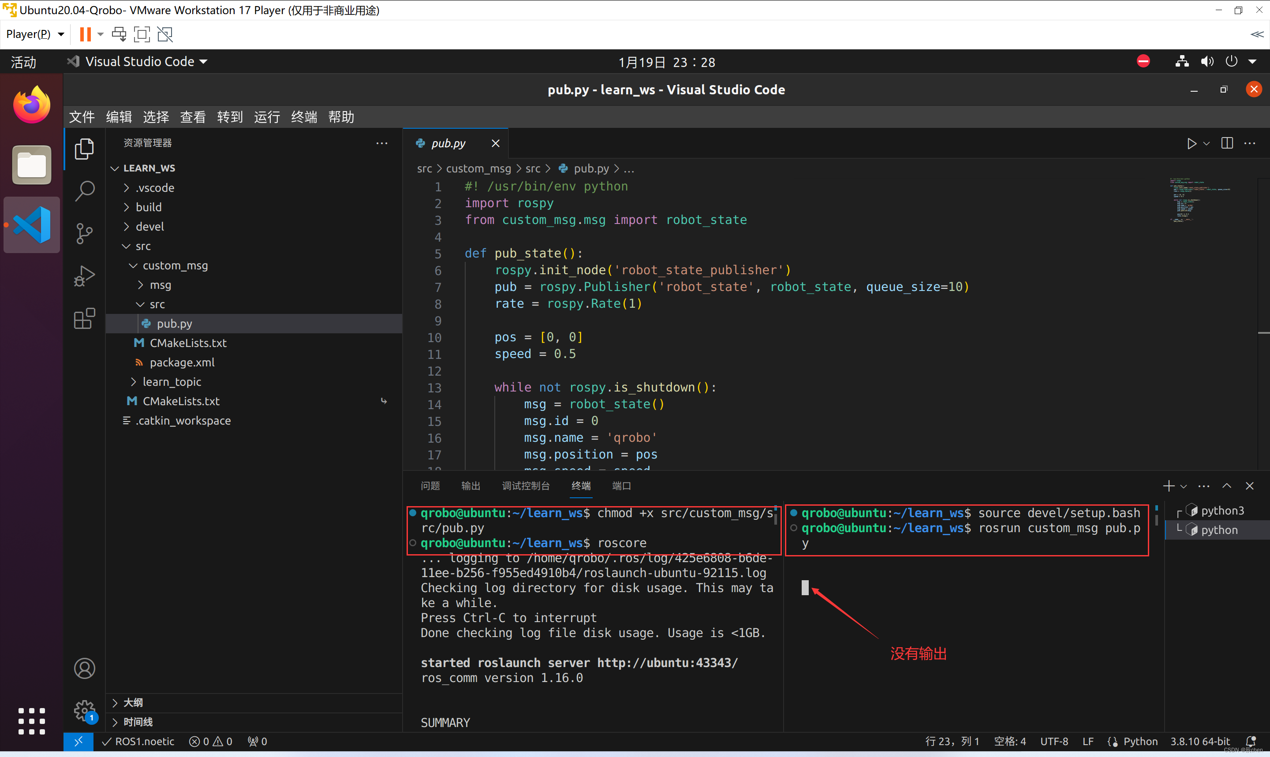Viewport: 1270px width, 757px height.
Task: Select pub.py in the file tree
Action: click(254, 324)
